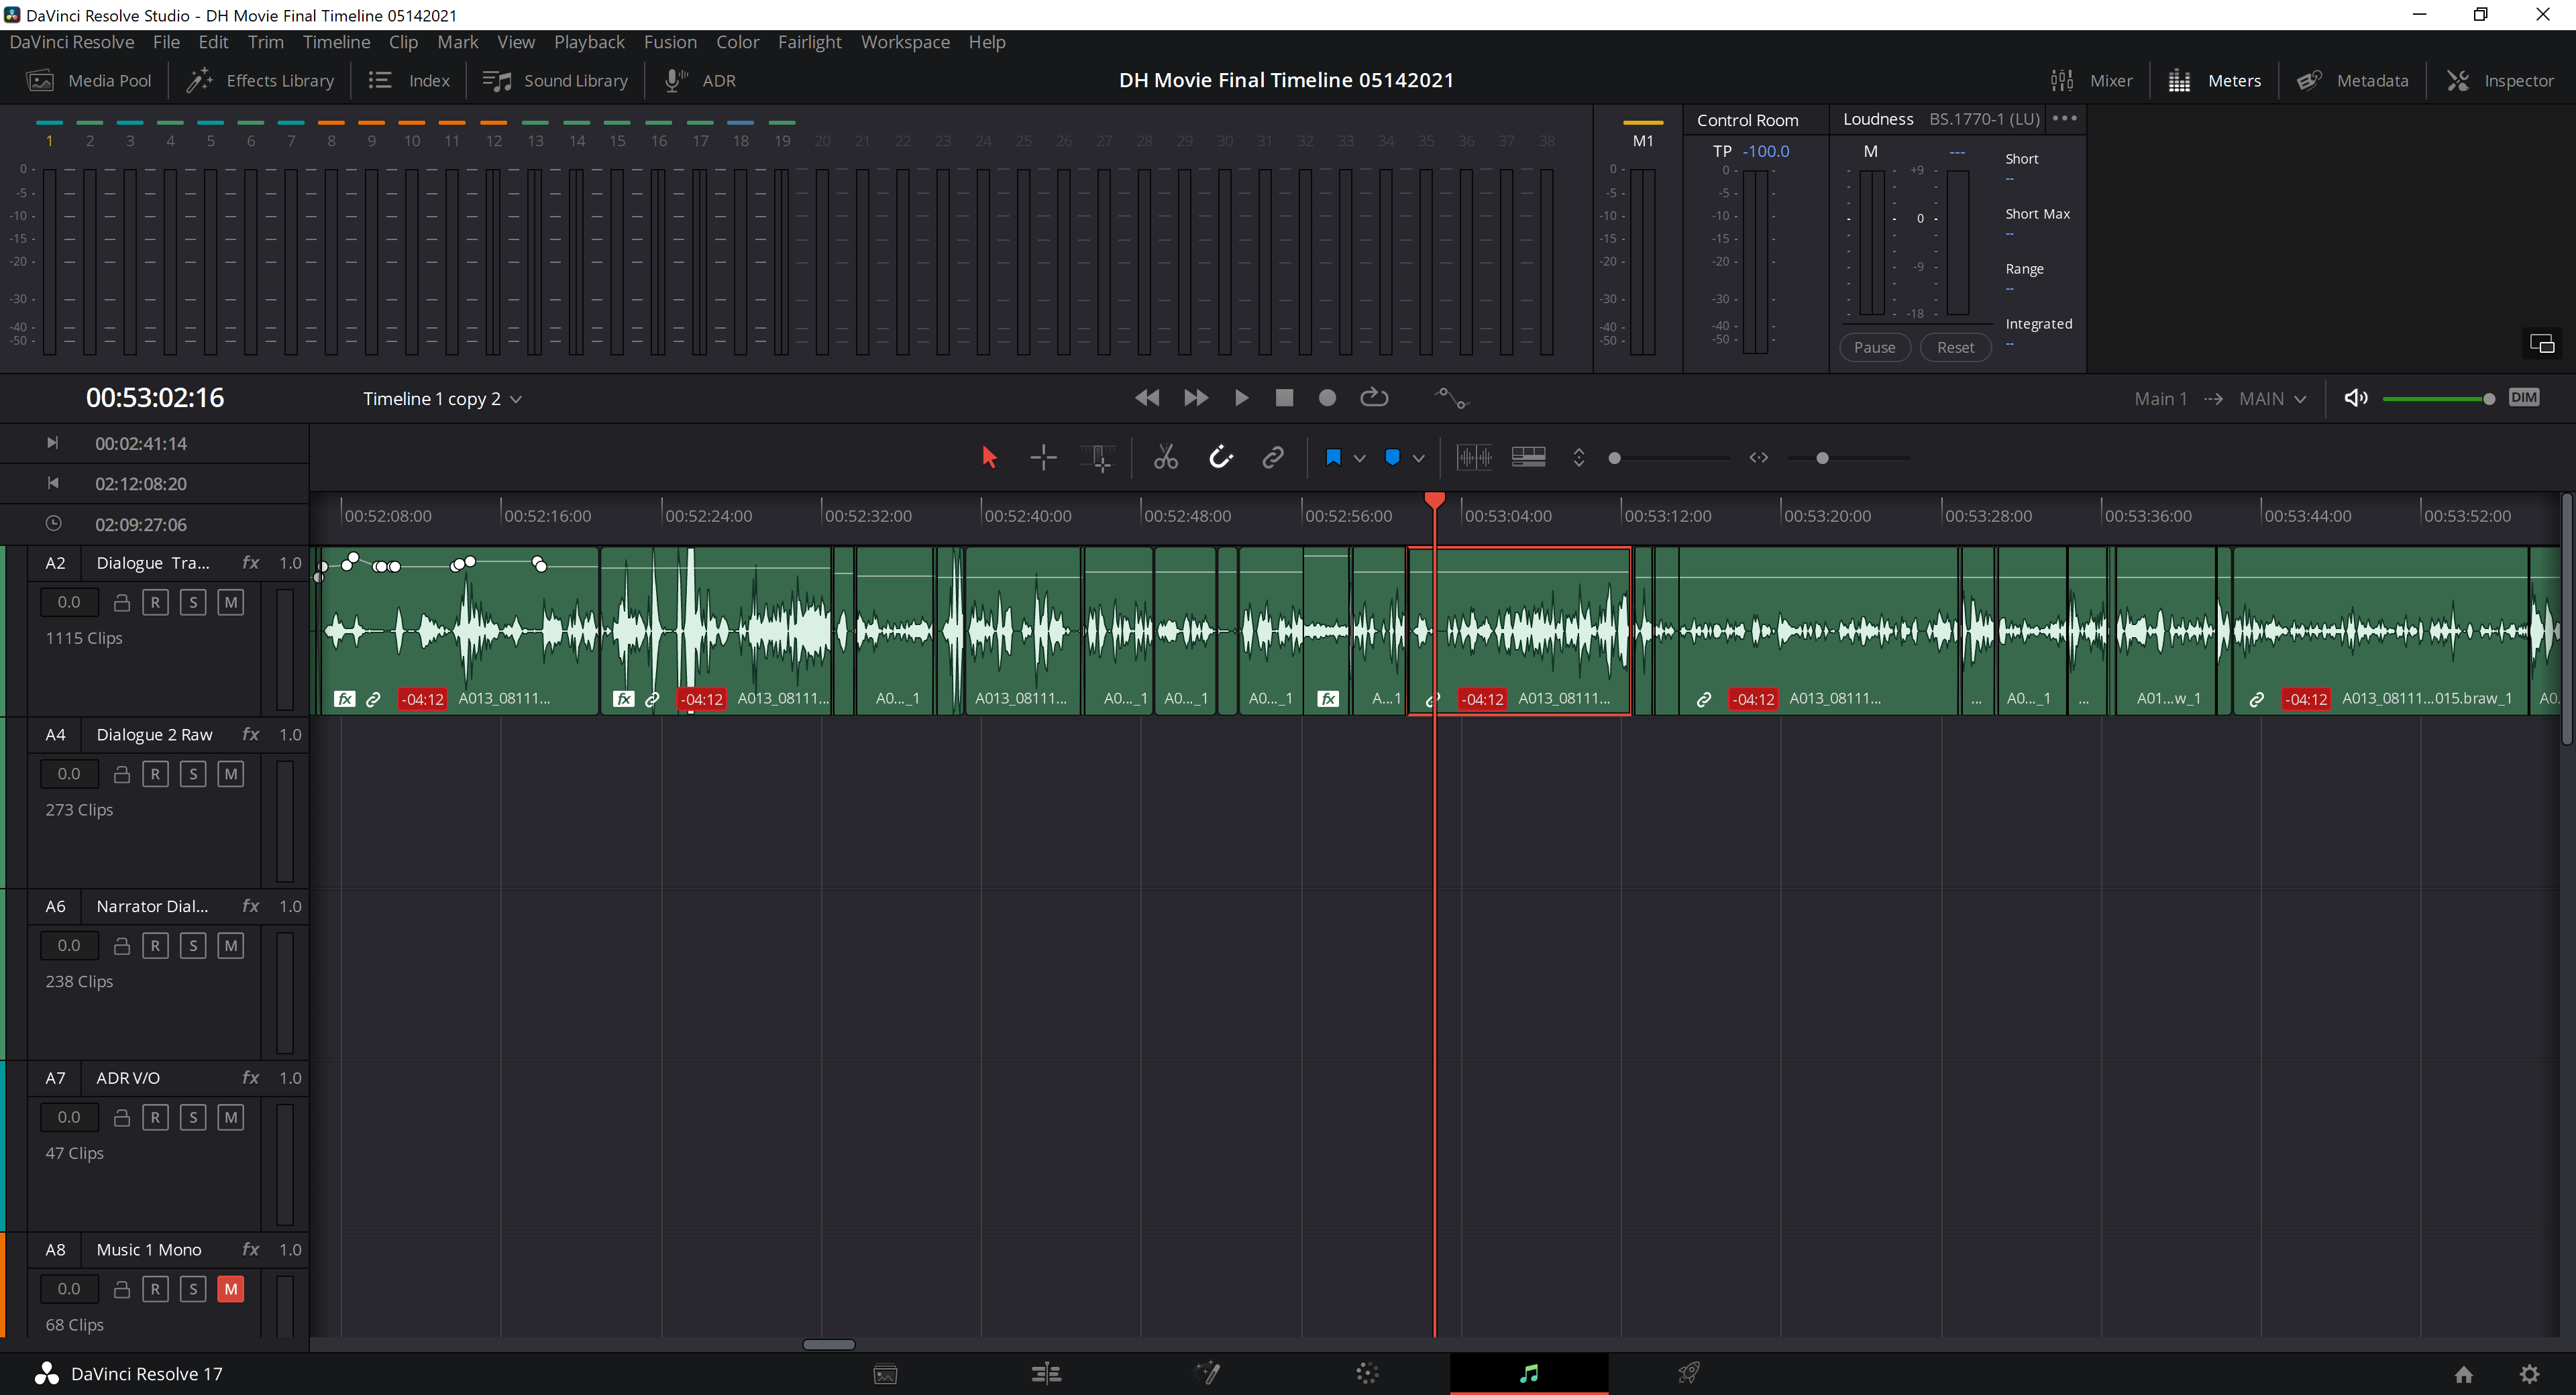Image resolution: width=2576 pixels, height=1395 pixels.
Task: Toggle the DIM monitor button
Action: coord(2523,398)
